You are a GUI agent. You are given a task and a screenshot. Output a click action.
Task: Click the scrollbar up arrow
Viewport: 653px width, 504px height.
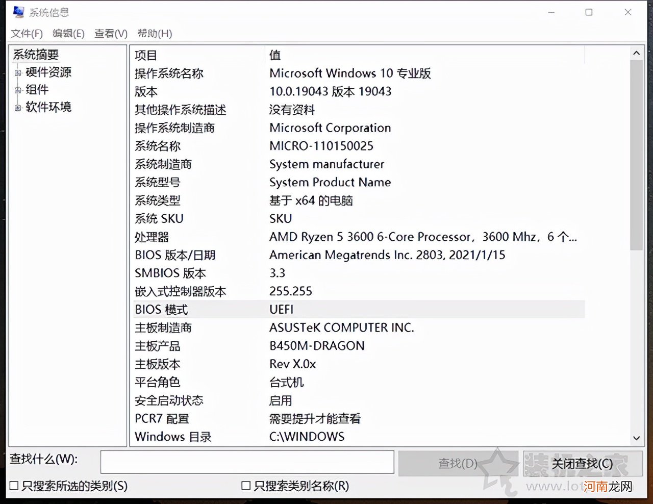636,53
